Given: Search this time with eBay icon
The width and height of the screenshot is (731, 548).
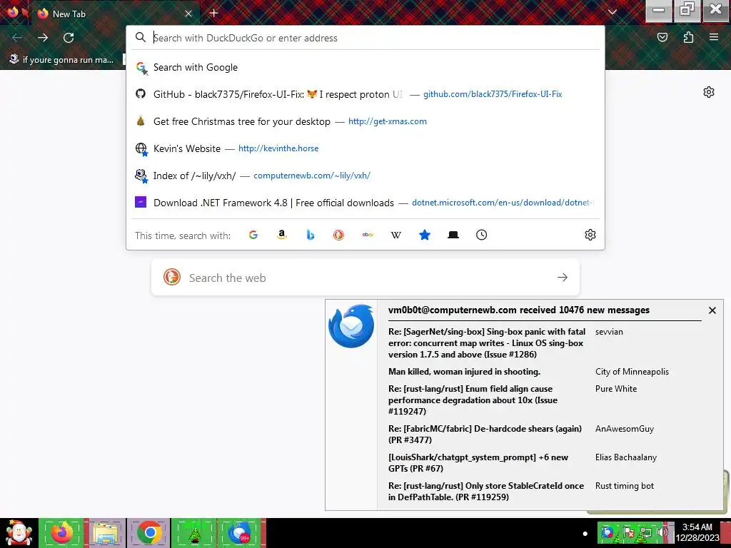Looking at the screenshot, I should 368,235.
